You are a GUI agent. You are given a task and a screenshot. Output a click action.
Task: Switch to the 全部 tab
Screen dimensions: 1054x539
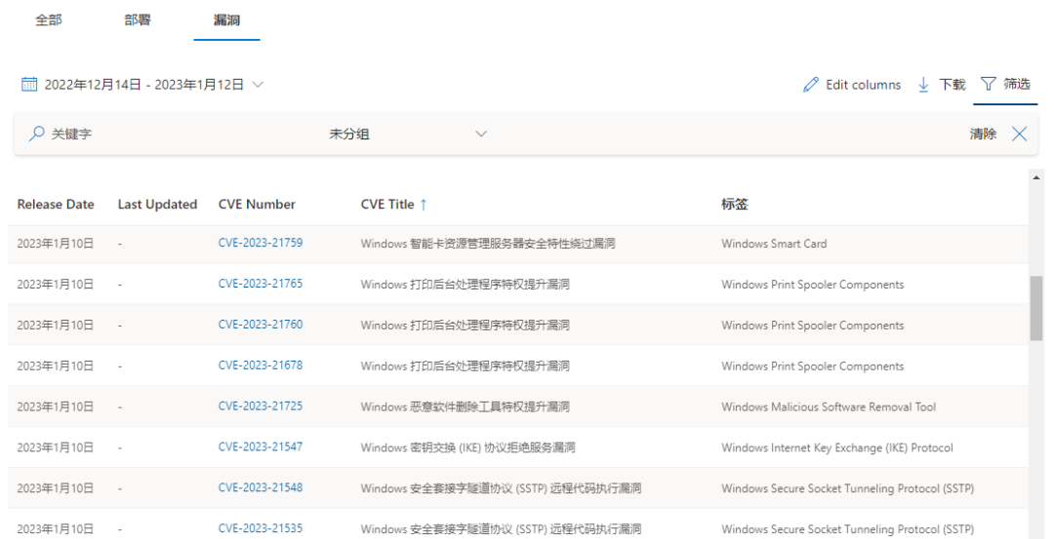click(x=49, y=20)
